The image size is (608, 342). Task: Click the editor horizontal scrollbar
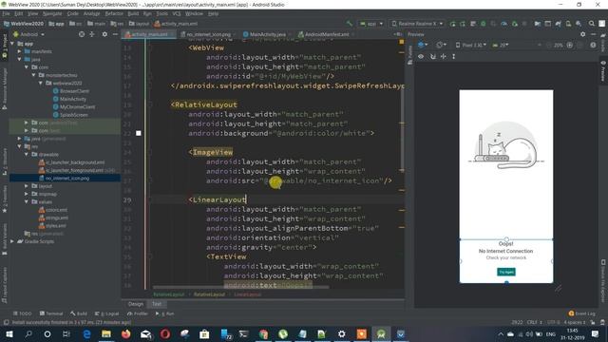point(240,287)
